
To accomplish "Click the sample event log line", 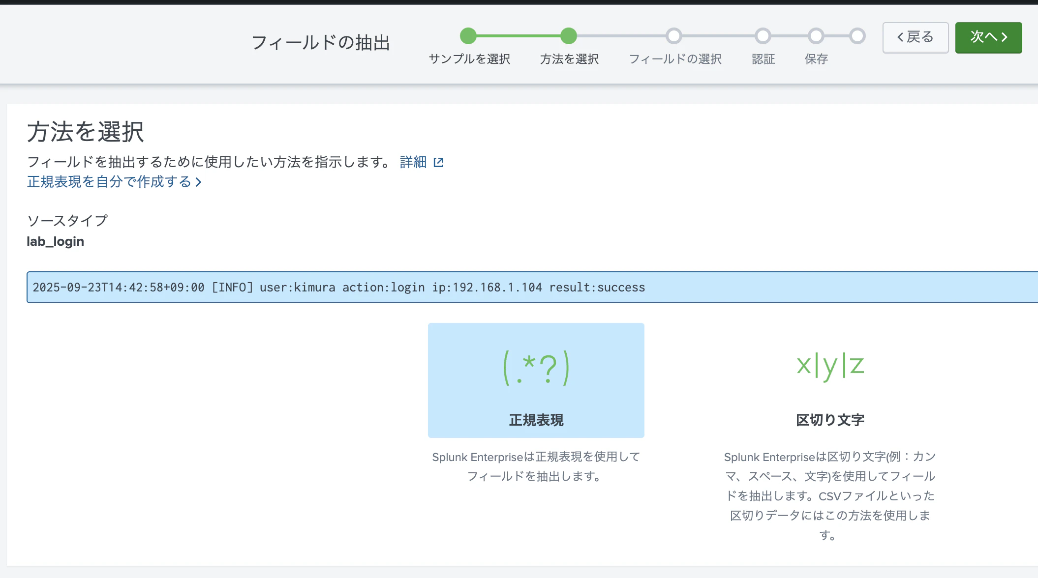I will 532,288.
